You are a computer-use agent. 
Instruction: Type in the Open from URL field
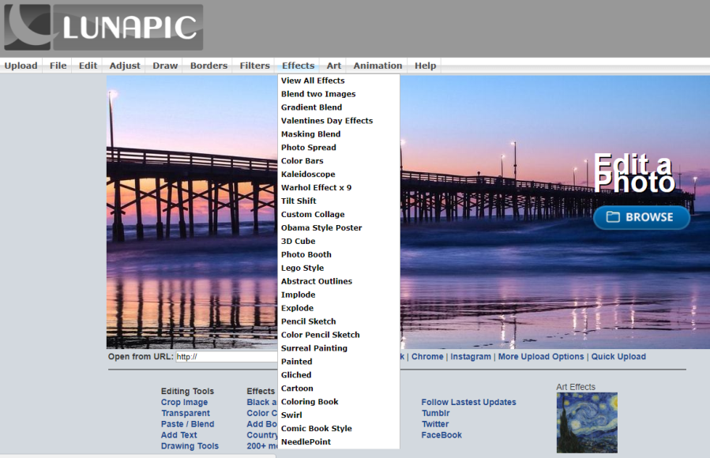tap(226, 357)
